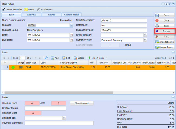Expand the Import Items menu
The width and height of the screenshot is (176, 129).
pyautogui.click(x=97, y=58)
